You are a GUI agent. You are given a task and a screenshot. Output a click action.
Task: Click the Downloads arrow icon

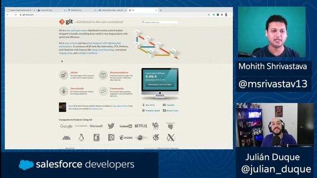pyautogui.click(x=63, y=91)
